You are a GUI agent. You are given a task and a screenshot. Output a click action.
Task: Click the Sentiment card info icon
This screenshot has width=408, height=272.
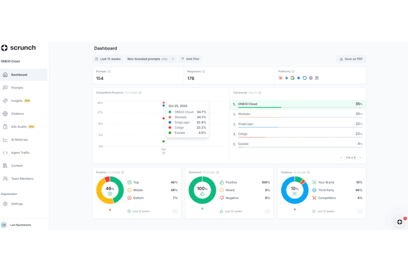click(x=218, y=172)
